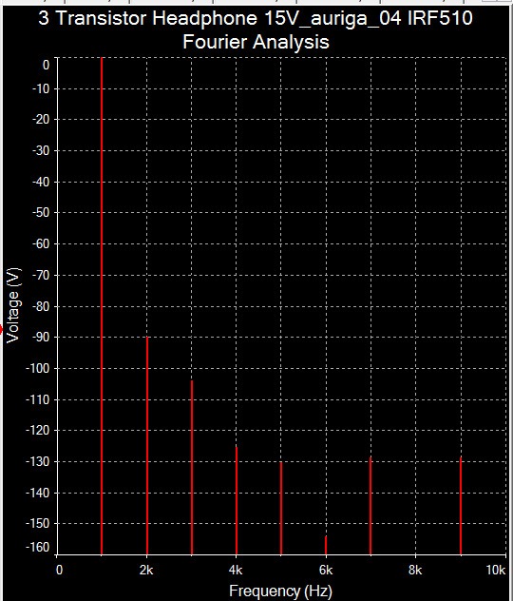Select the short harmonic bar at 6k

(x=326, y=545)
